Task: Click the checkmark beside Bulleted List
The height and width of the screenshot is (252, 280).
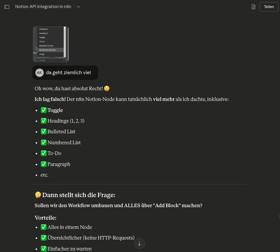Action: point(44,131)
